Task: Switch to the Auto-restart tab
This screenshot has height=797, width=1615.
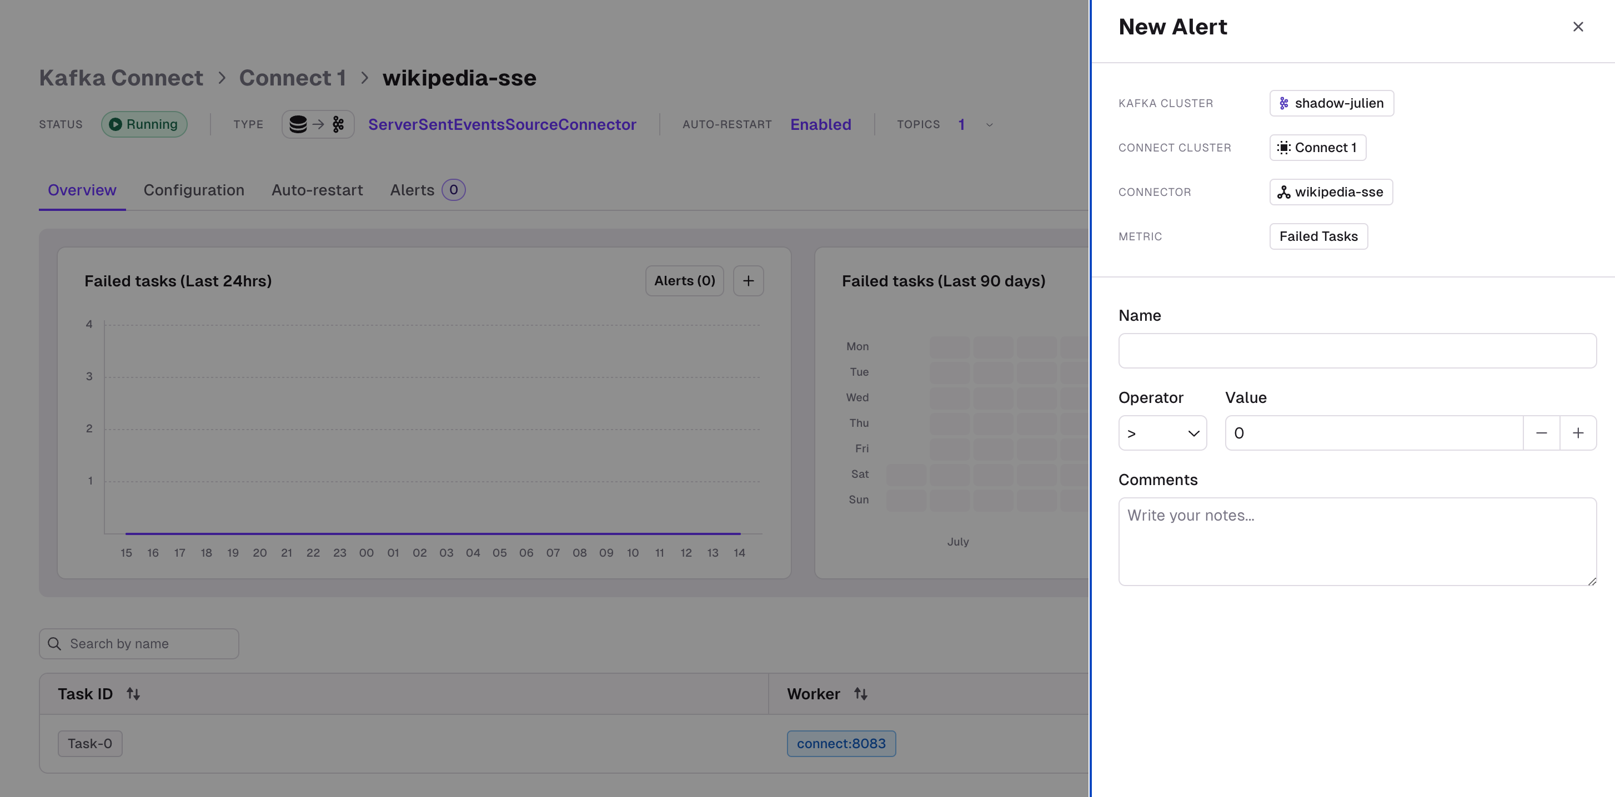Action: coord(317,190)
